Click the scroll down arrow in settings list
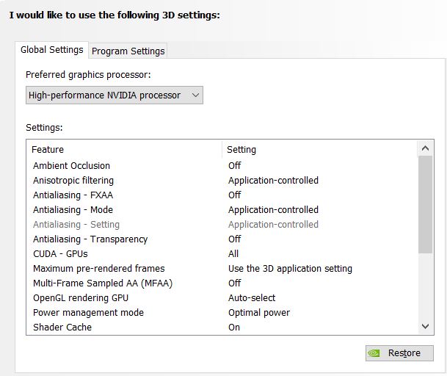 tap(426, 326)
